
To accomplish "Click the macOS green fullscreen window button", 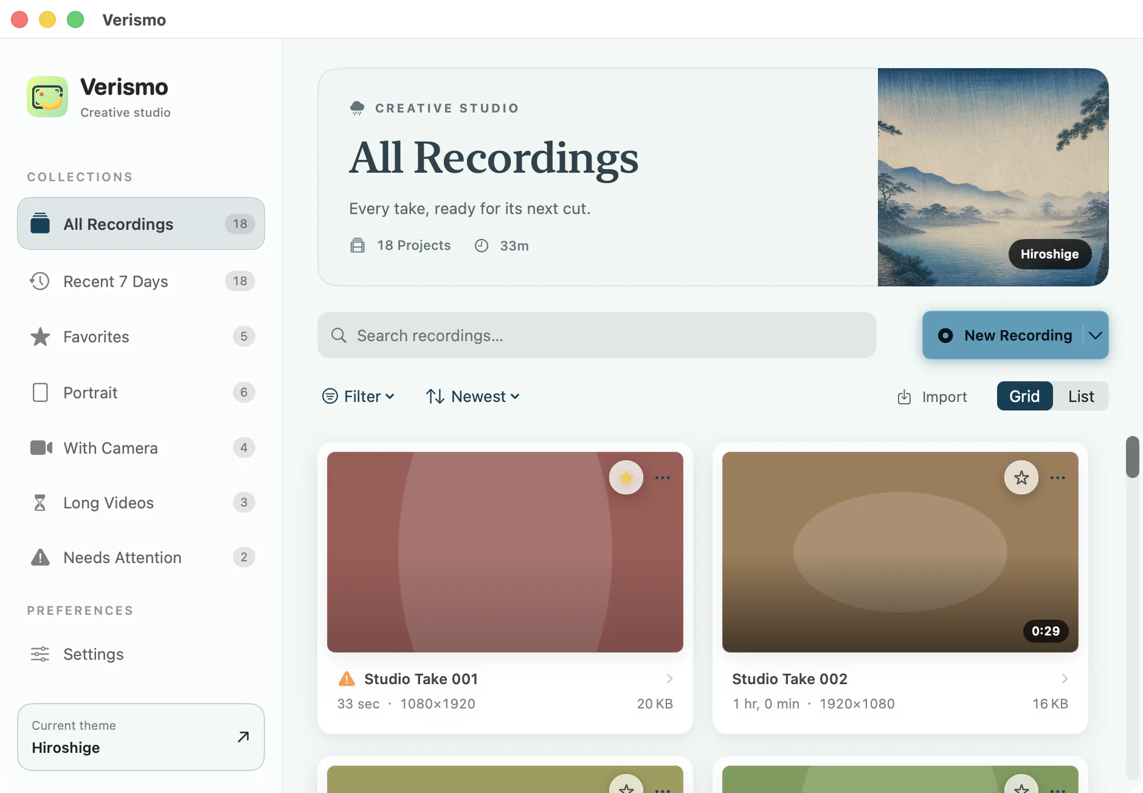I will (x=75, y=19).
